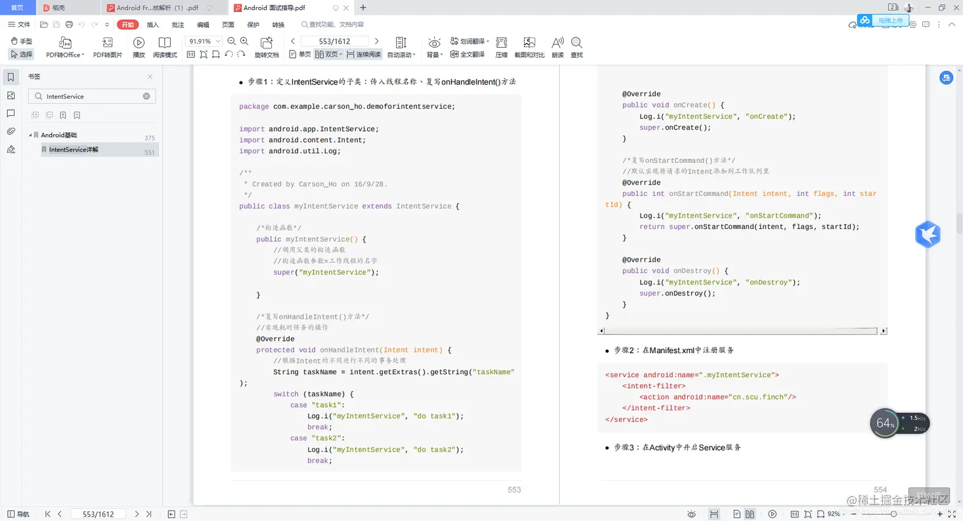Enter fullscreen from status bar icon
963x521 pixels.
(x=952, y=514)
